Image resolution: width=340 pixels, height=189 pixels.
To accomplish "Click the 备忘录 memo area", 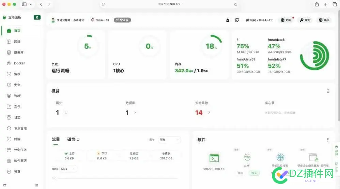I will pyautogui.click(x=280, y=113).
